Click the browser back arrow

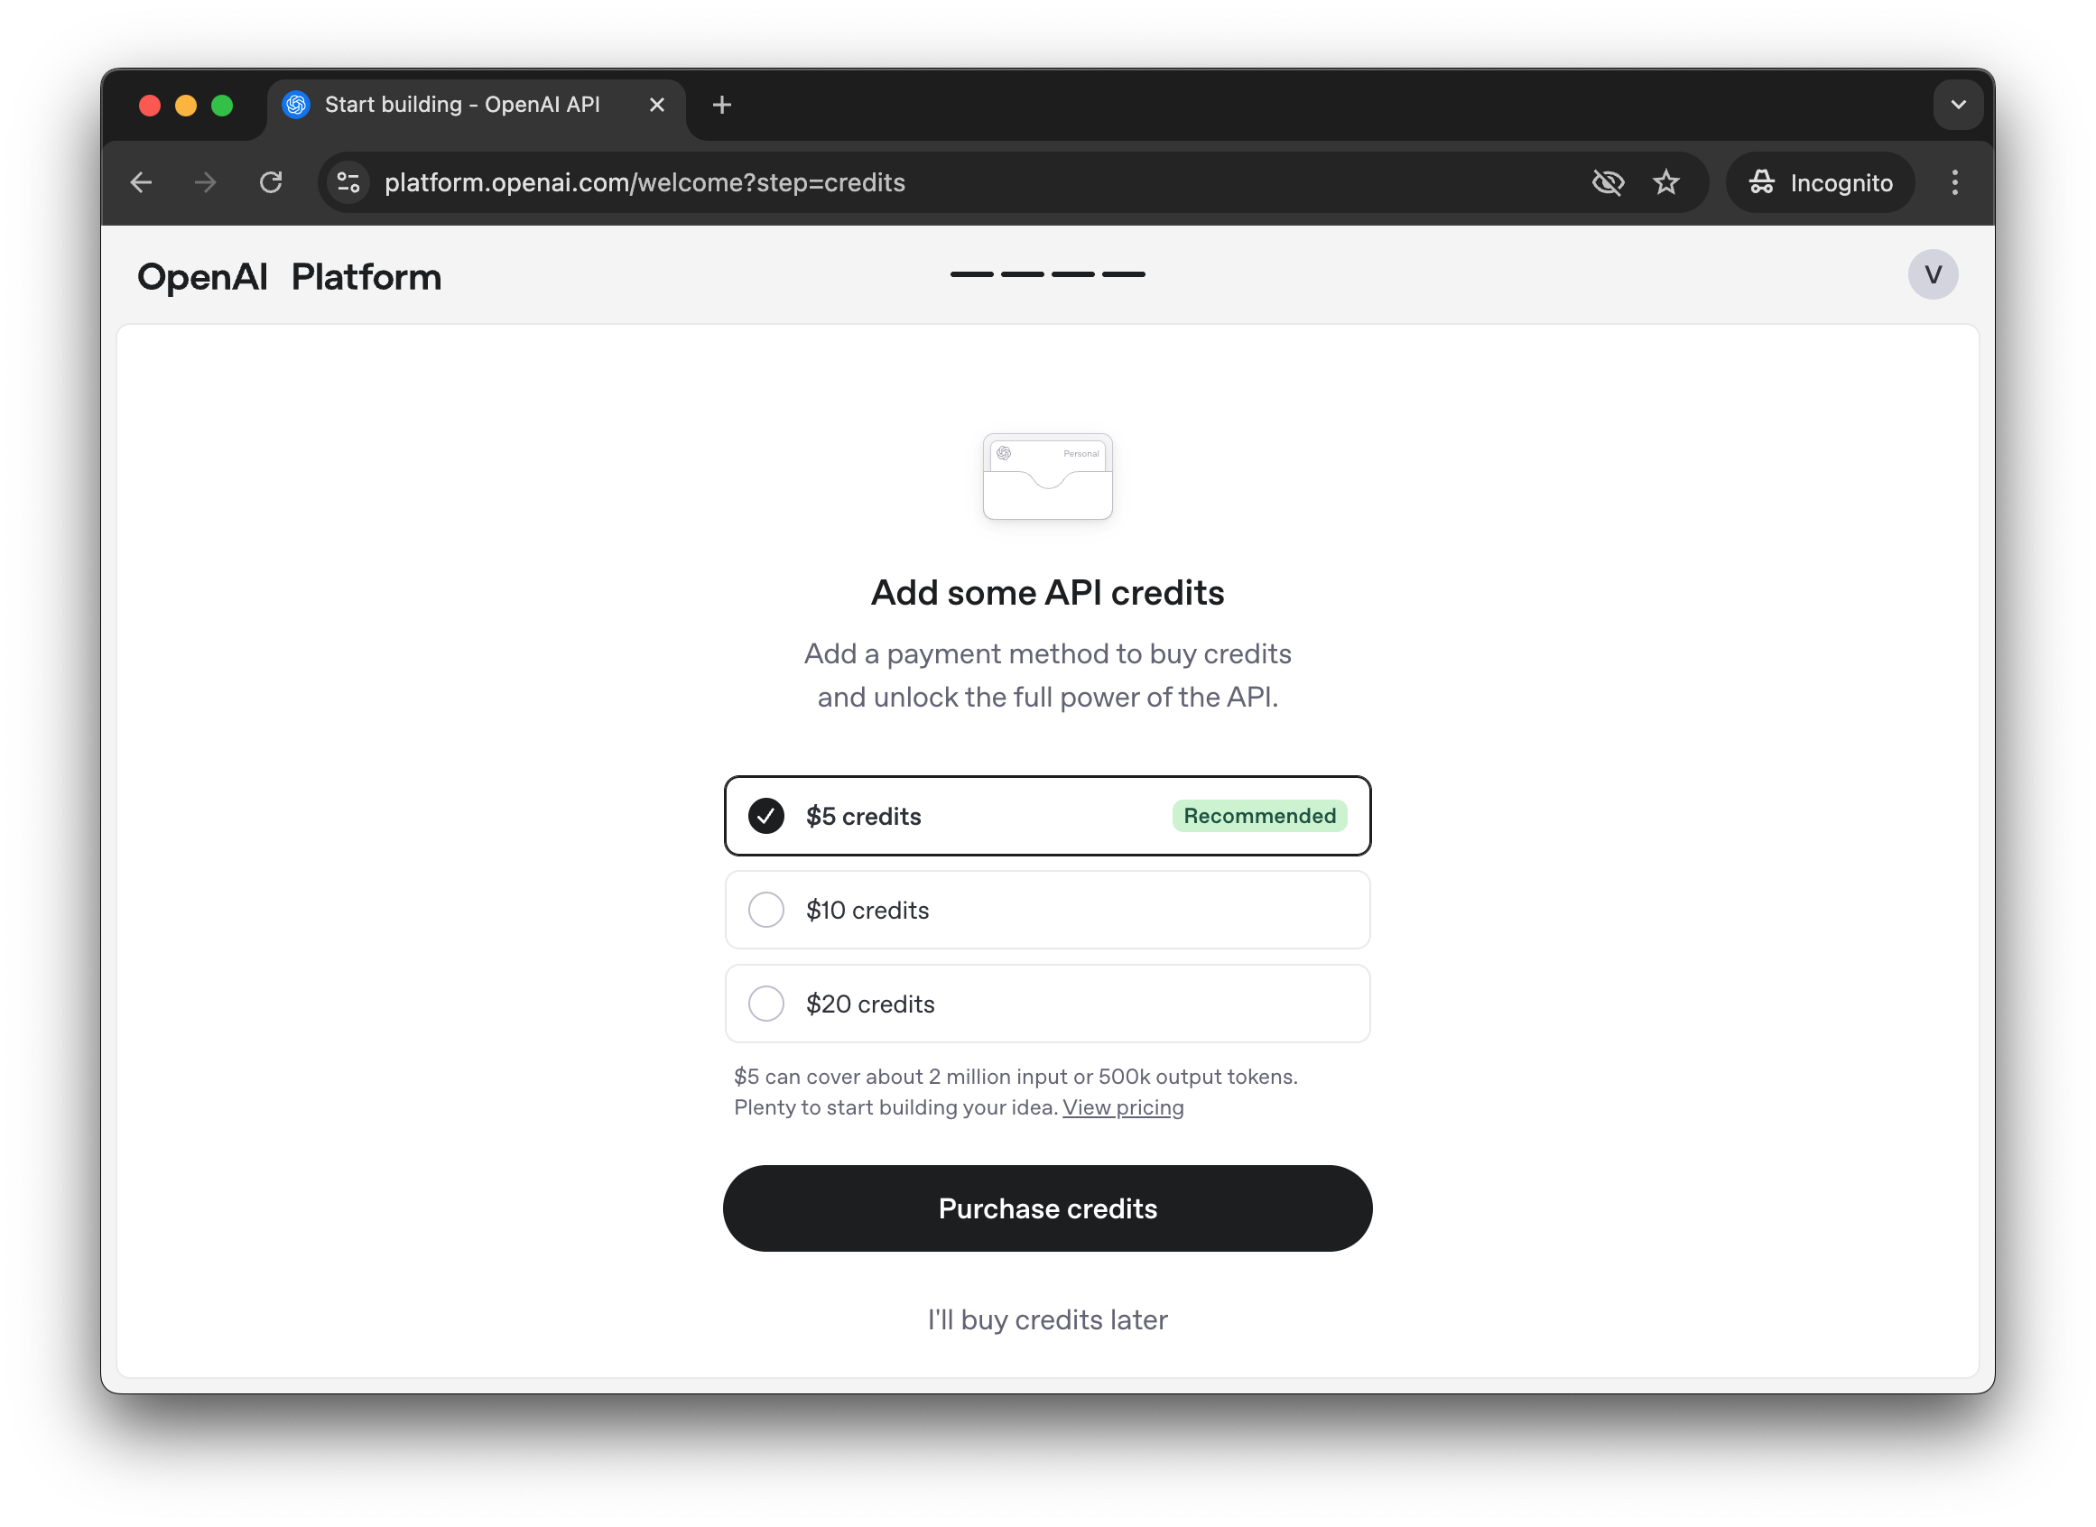(142, 182)
